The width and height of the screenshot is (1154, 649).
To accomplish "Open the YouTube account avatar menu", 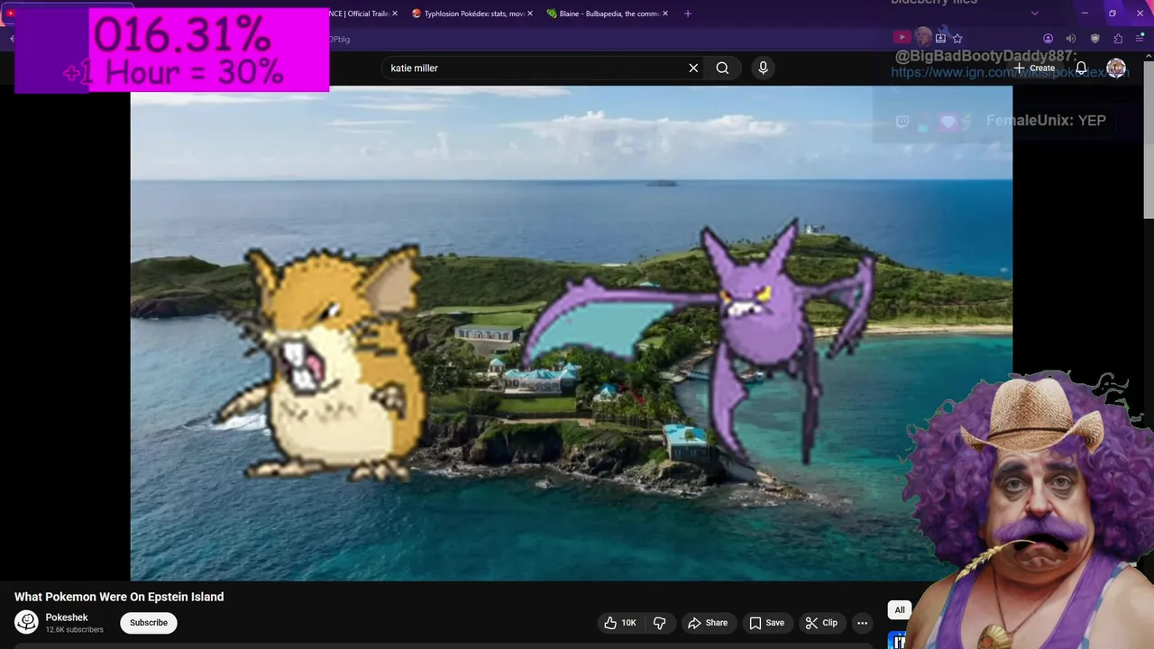I will coord(1116,68).
